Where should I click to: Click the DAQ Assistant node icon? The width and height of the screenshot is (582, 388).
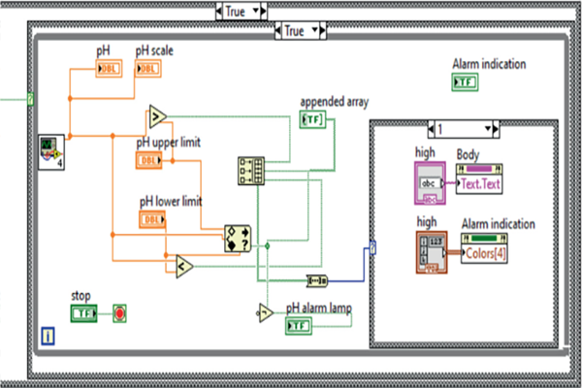(x=50, y=151)
